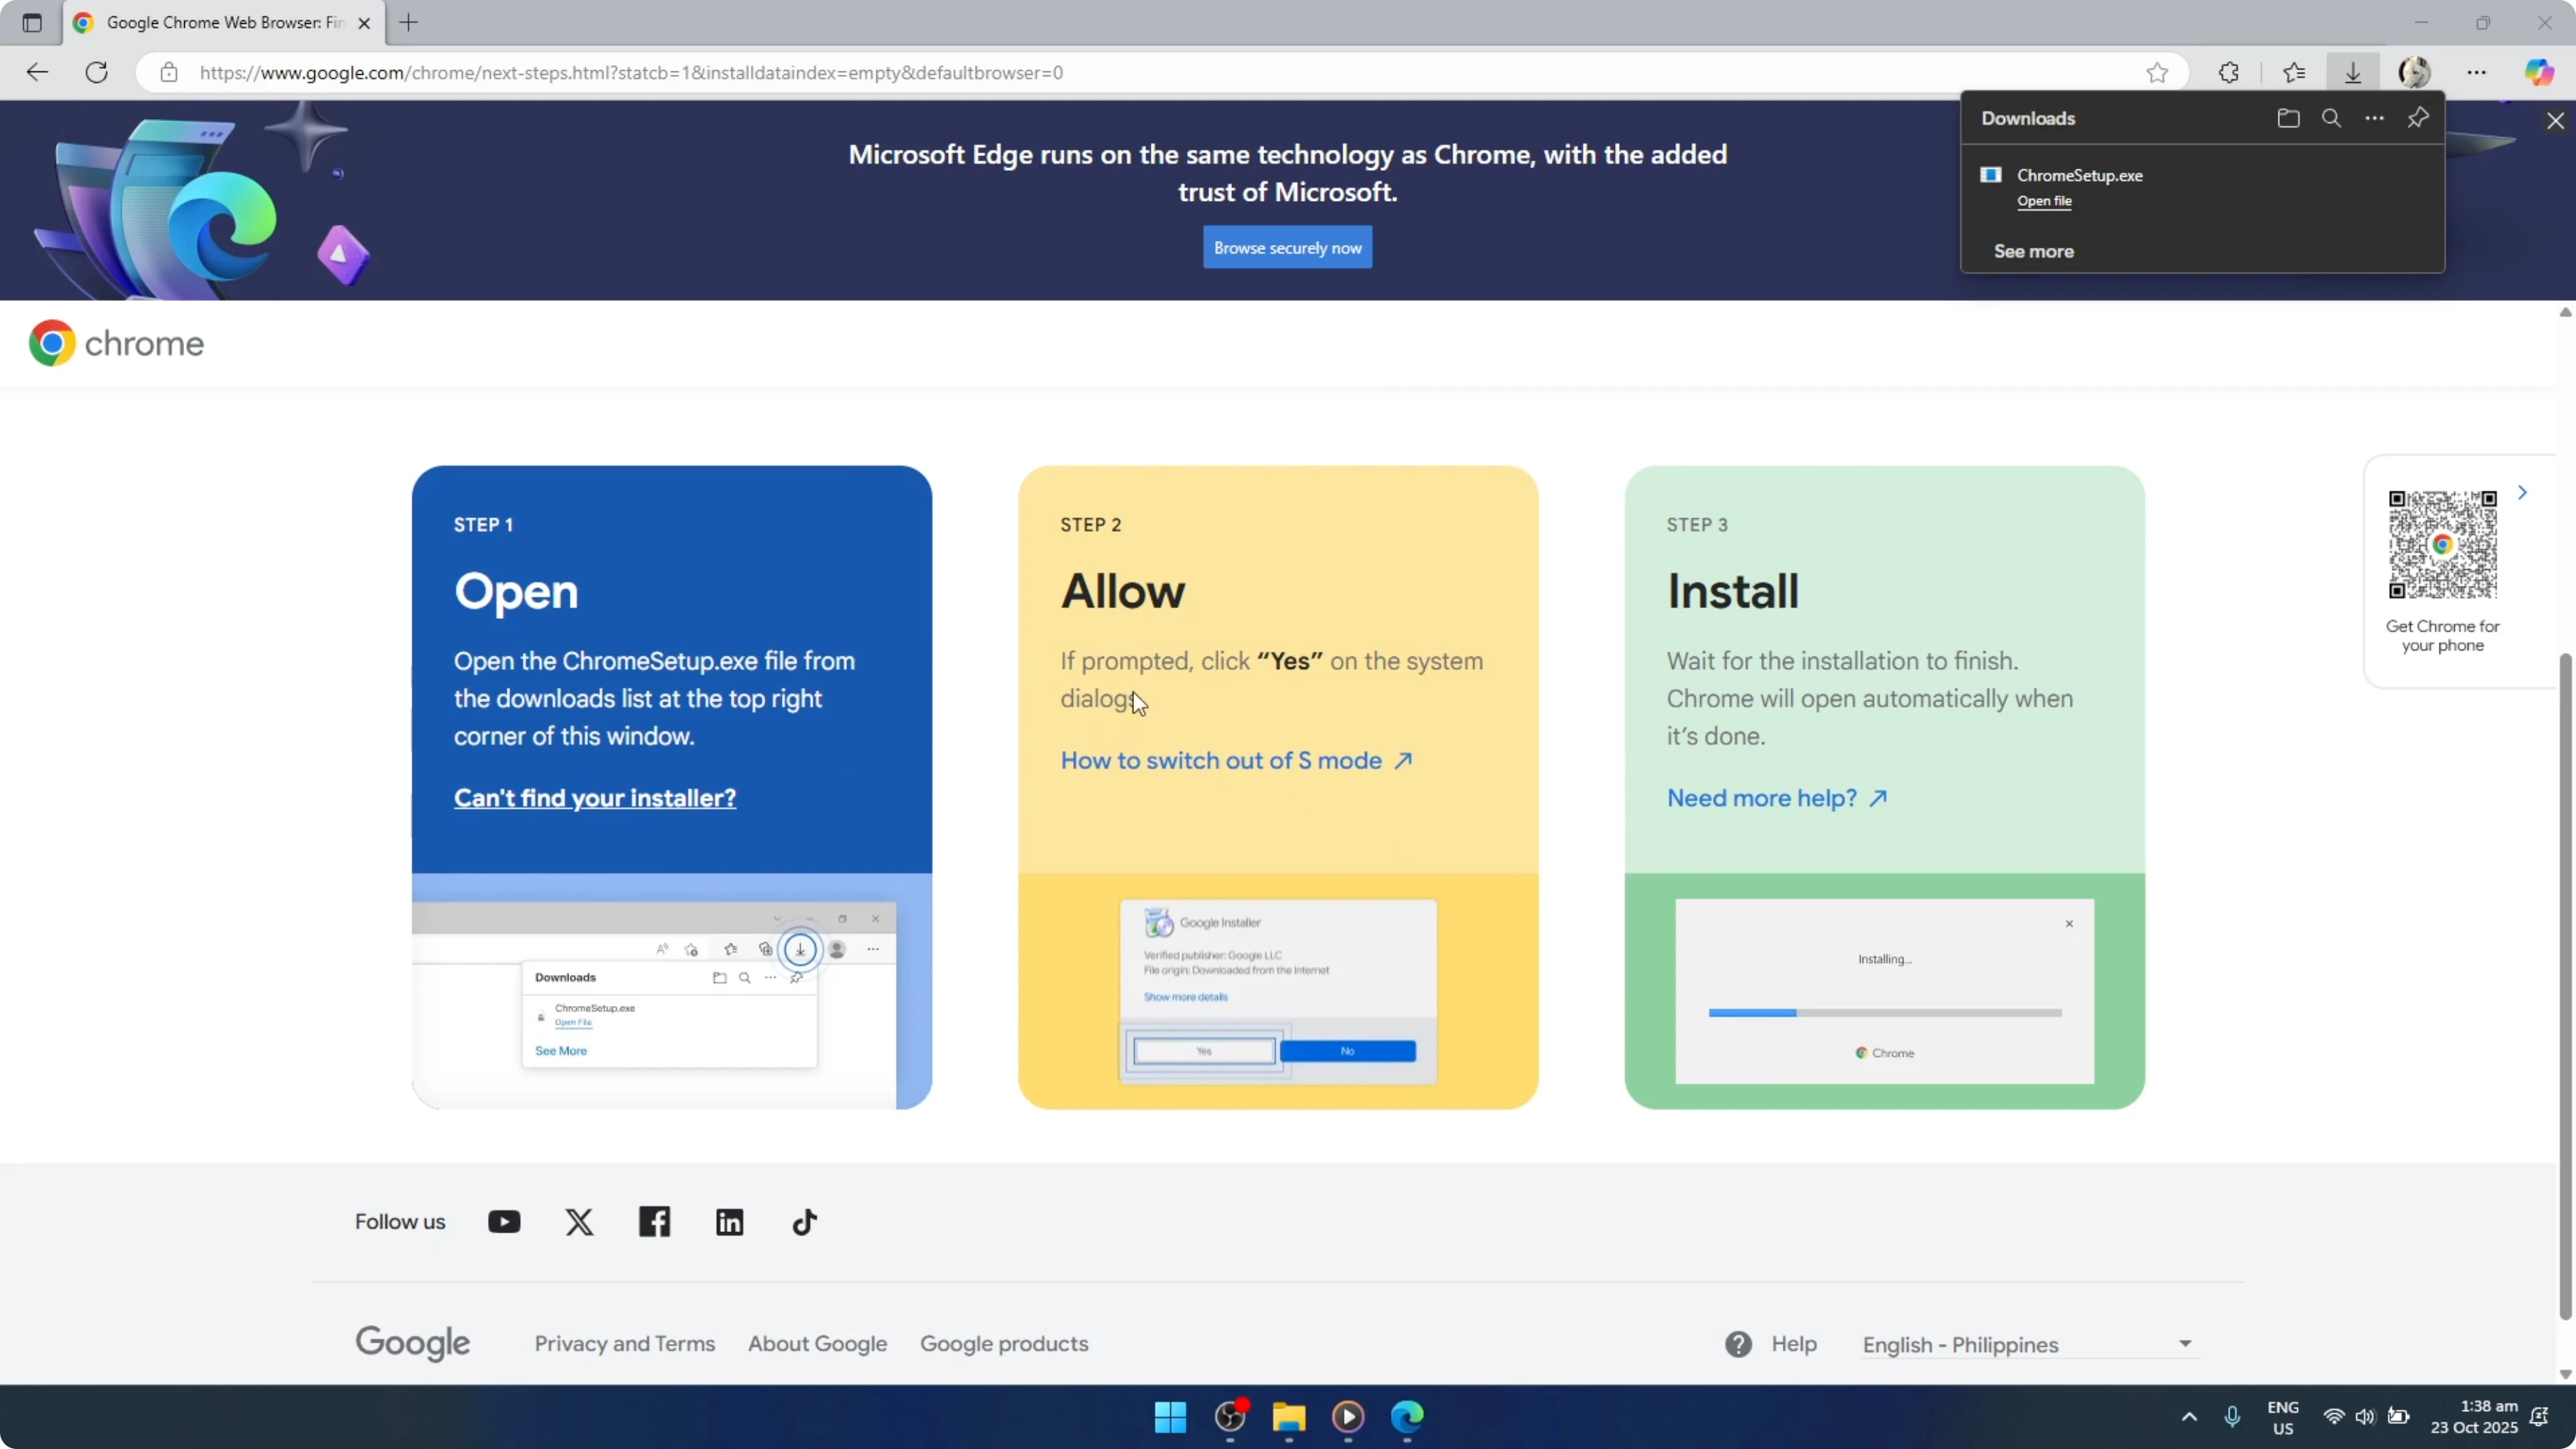This screenshot has height=1449, width=2576.
Task: Show hidden icons in system tray
Action: click(x=2189, y=1416)
